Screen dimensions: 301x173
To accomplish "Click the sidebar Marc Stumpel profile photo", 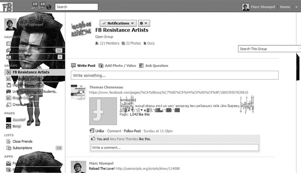I will [10, 24].
